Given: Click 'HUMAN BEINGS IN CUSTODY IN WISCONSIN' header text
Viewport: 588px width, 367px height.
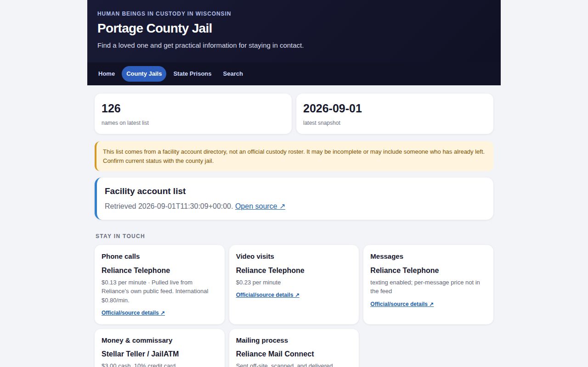Looking at the screenshot, I should tap(164, 14).
